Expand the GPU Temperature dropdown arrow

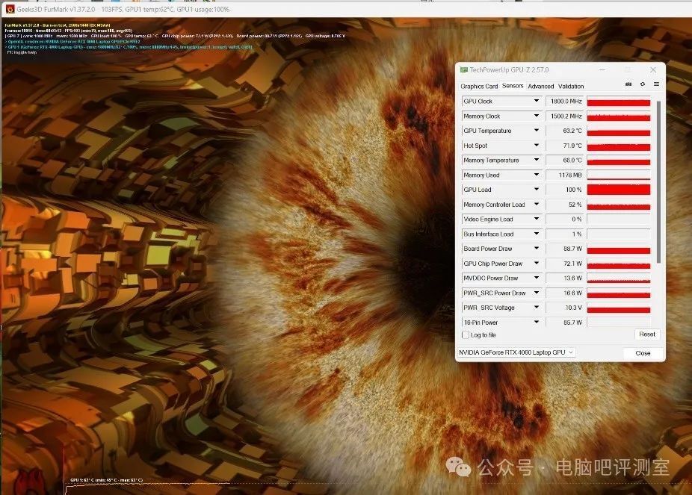coord(537,131)
